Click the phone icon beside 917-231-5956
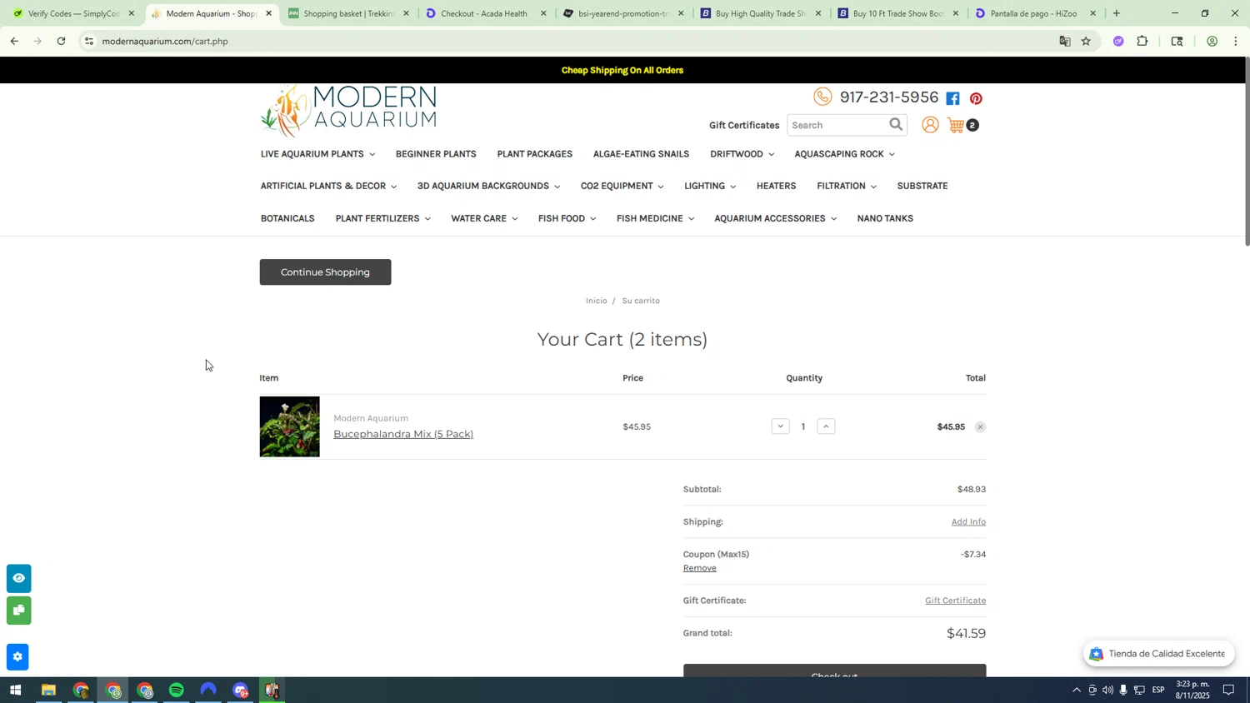 click(x=822, y=97)
